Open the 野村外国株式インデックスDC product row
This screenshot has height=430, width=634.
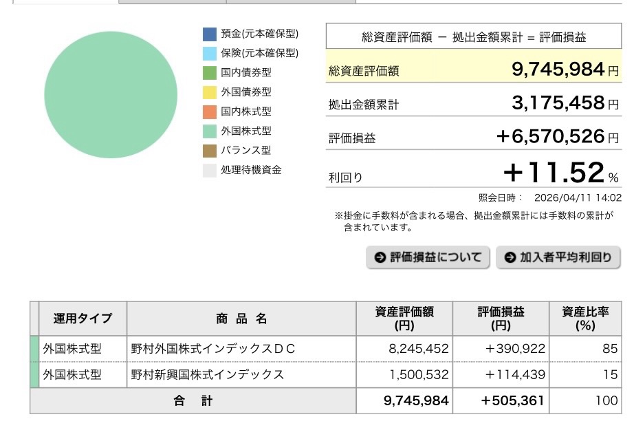point(213,349)
